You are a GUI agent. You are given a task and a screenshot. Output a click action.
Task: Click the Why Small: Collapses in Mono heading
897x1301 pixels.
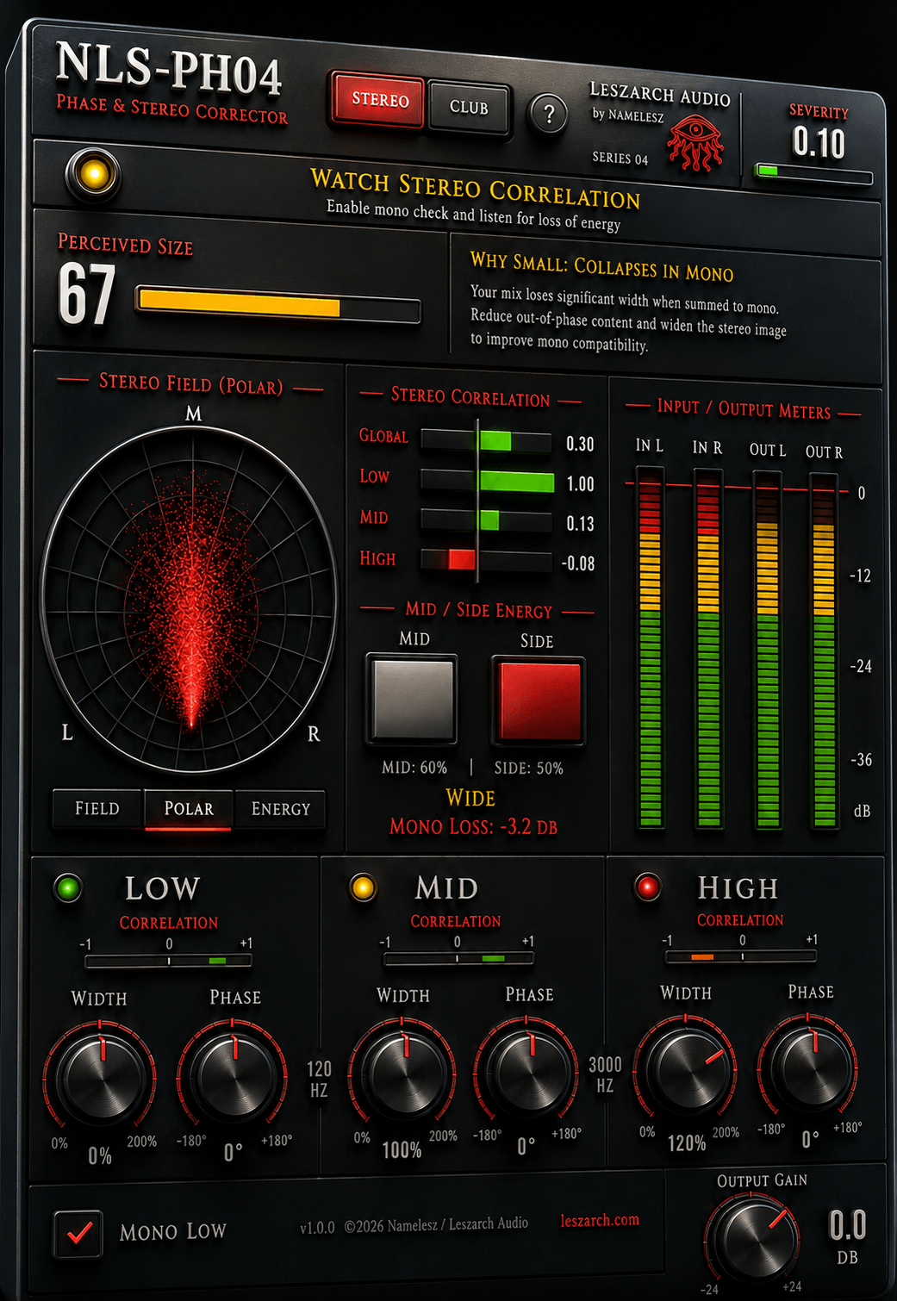click(601, 267)
